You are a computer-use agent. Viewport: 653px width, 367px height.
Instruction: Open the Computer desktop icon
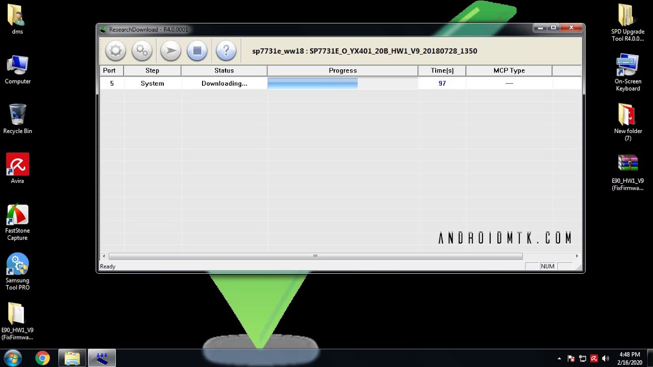click(x=17, y=70)
